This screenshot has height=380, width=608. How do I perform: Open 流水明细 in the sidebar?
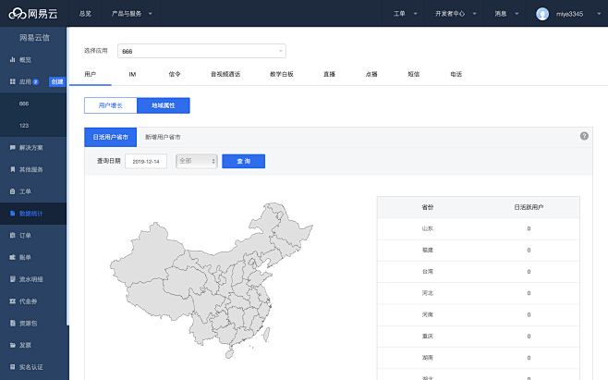click(x=30, y=278)
